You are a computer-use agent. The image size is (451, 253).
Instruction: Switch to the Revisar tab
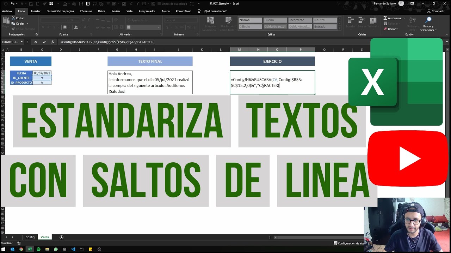click(x=116, y=11)
